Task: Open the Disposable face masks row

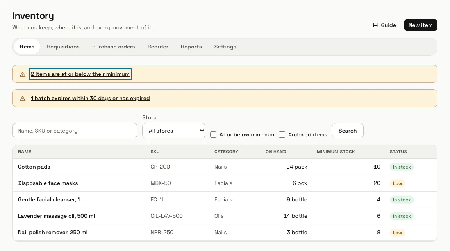Action: tap(225, 183)
